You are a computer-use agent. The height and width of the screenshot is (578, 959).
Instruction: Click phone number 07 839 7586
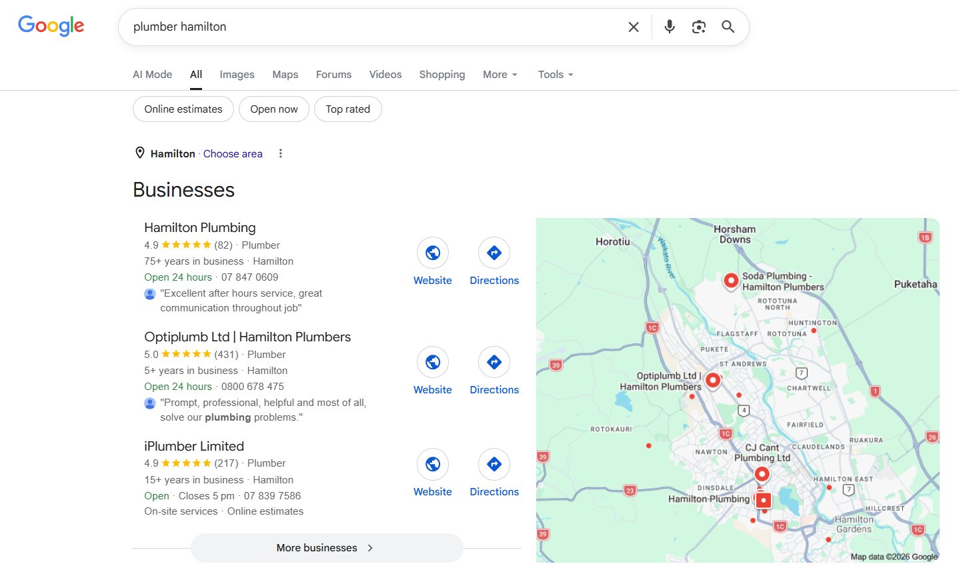click(x=272, y=496)
